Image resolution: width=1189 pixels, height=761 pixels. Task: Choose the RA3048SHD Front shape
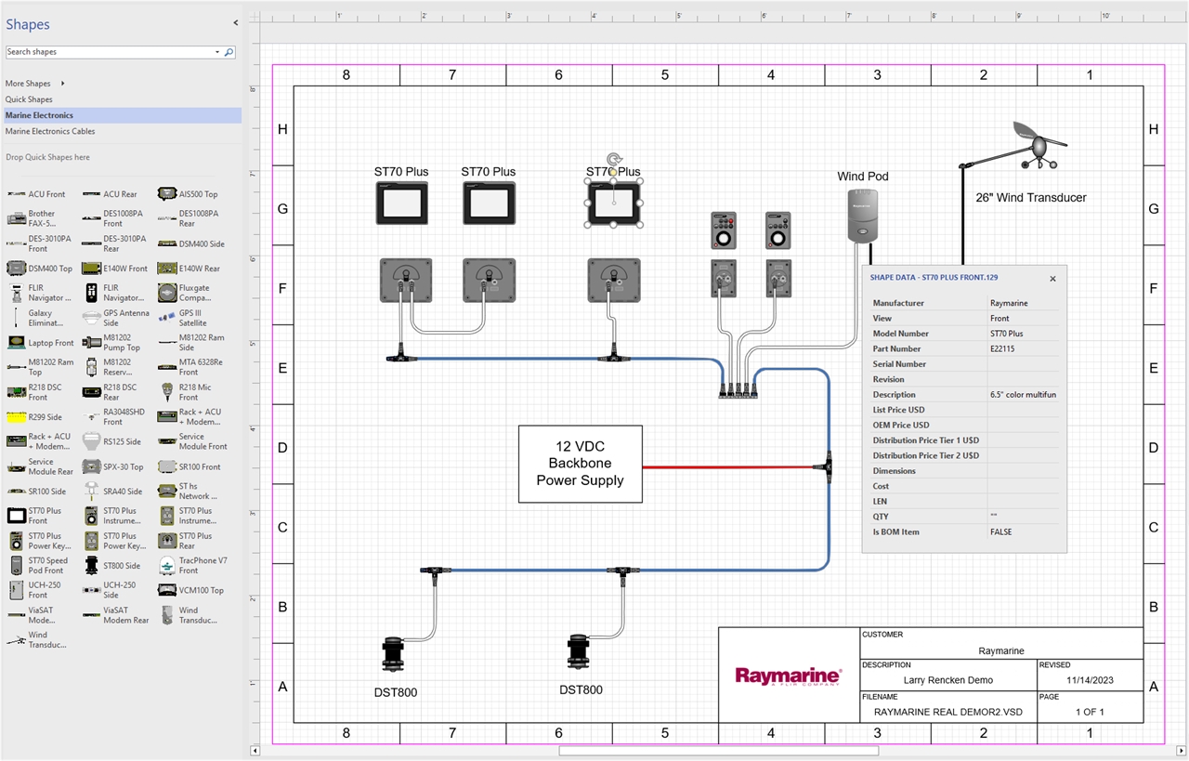[113, 417]
